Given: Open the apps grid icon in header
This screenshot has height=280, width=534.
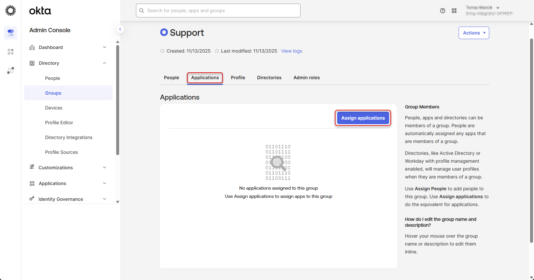Looking at the screenshot, I should [x=454, y=11].
